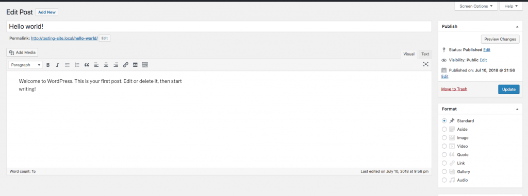
Task: Insert the Read More tag
Action: [x=136, y=65]
